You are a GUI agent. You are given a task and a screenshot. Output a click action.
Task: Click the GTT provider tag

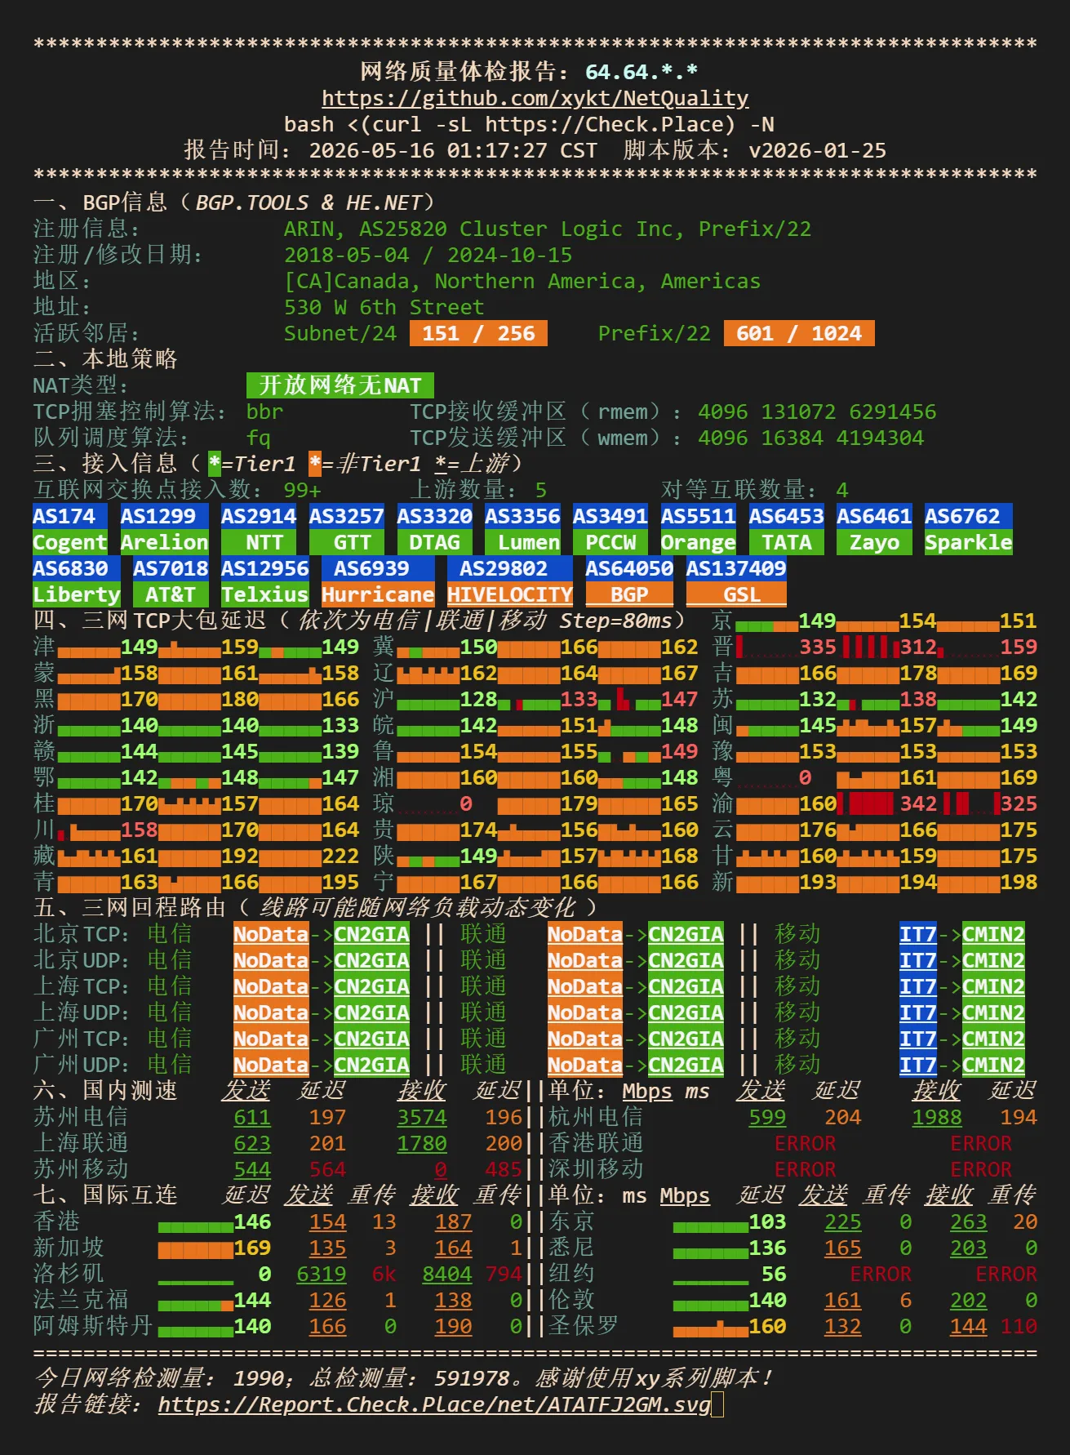347,542
